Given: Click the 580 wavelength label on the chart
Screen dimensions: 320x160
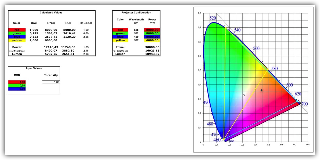Looking at the screenshot, I should [275, 69].
